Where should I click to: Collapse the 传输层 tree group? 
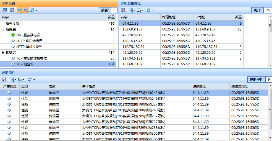click(2, 53)
